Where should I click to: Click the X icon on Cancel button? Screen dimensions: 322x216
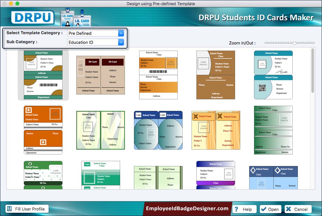click(288, 209)
